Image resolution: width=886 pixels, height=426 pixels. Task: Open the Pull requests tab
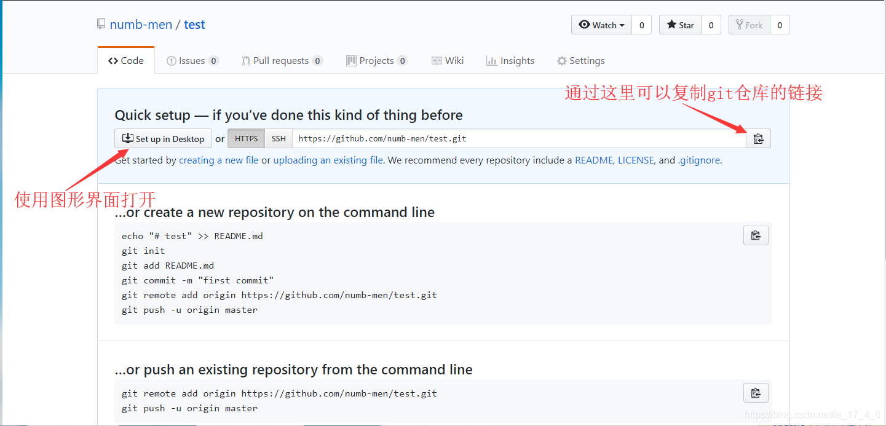coord(282,60)
